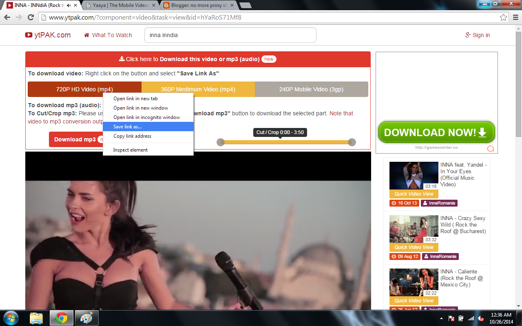Focus the search box containing 'inna inndia'
Viewport: 522px width, 326px height.
coord(230,35)
